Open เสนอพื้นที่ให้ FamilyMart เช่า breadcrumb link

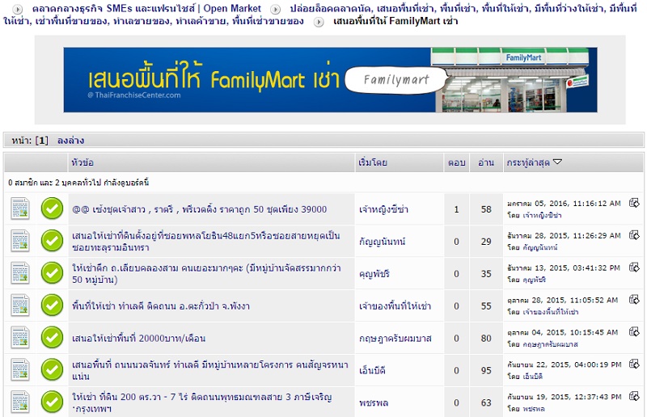tap(395, 21)
